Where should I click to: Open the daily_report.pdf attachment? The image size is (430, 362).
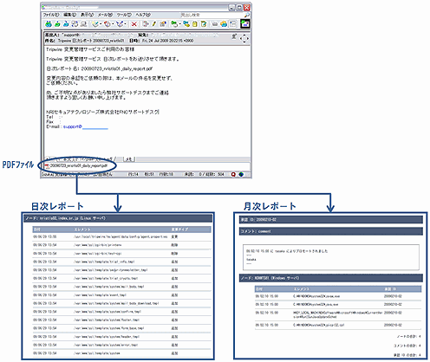(x=76, y=166)
